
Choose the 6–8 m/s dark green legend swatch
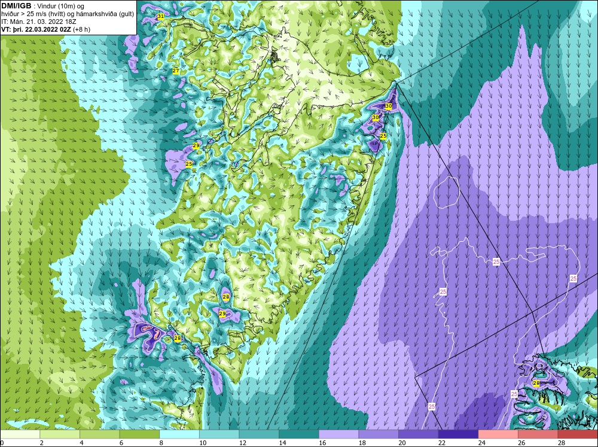tap(139, 434)
